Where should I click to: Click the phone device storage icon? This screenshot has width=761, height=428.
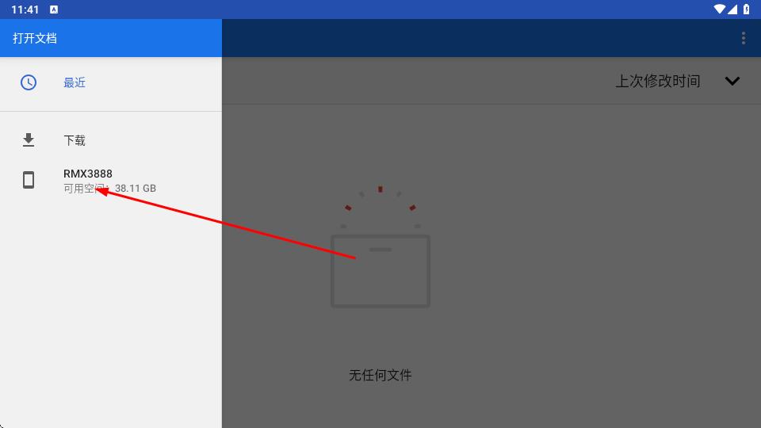[x=29, y=180]
